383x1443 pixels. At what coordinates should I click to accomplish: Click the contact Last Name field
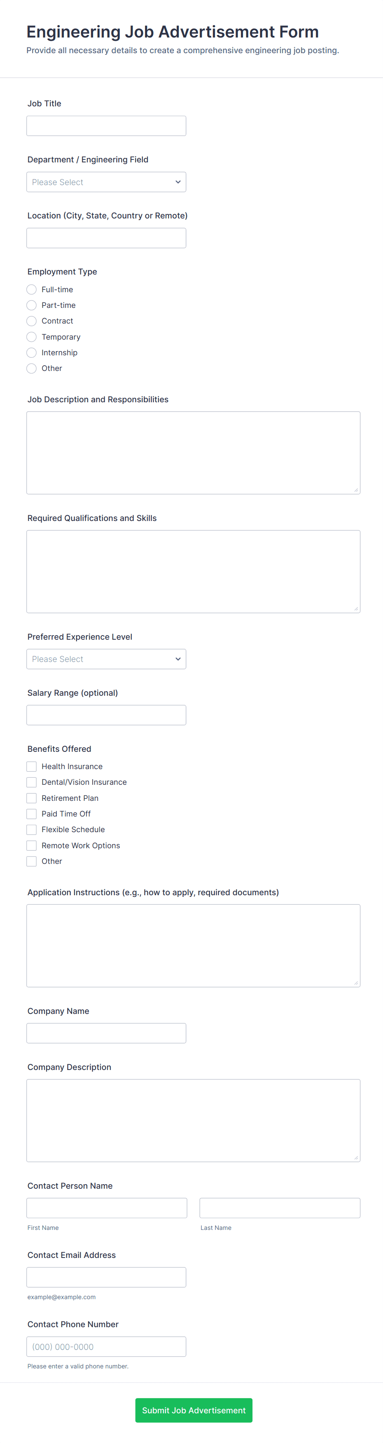pos(280,1208)
